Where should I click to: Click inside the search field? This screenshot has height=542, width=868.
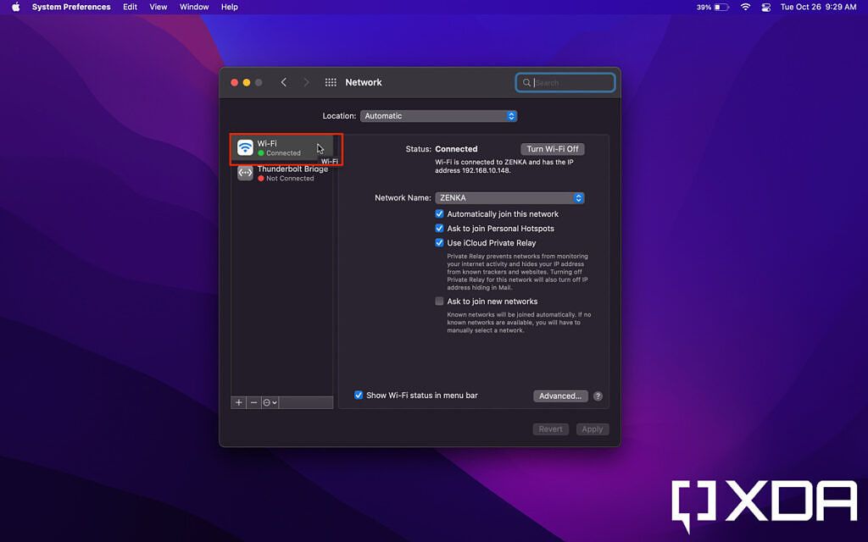(565, 82)
